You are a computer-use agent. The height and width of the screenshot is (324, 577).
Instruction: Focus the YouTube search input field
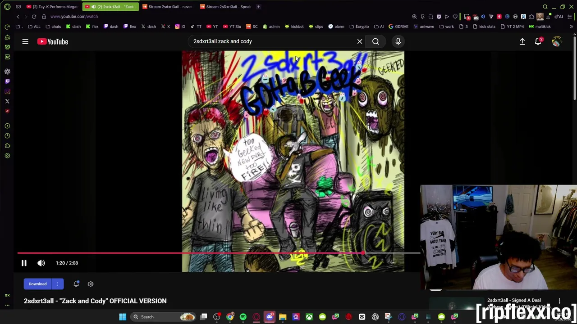click(273, 41)
